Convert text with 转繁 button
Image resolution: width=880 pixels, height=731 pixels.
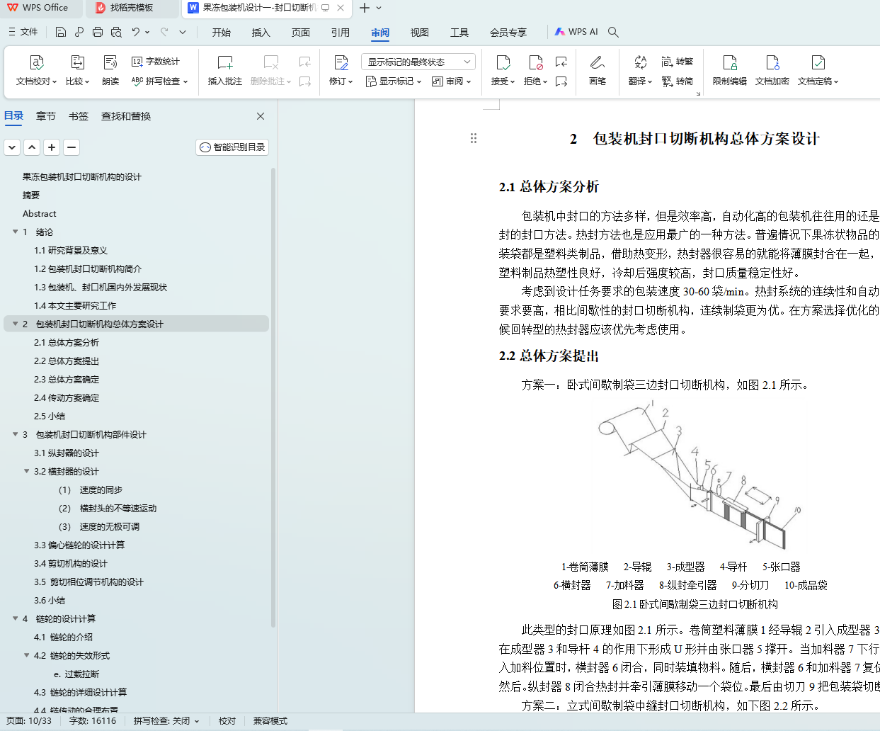coord(678,62)
